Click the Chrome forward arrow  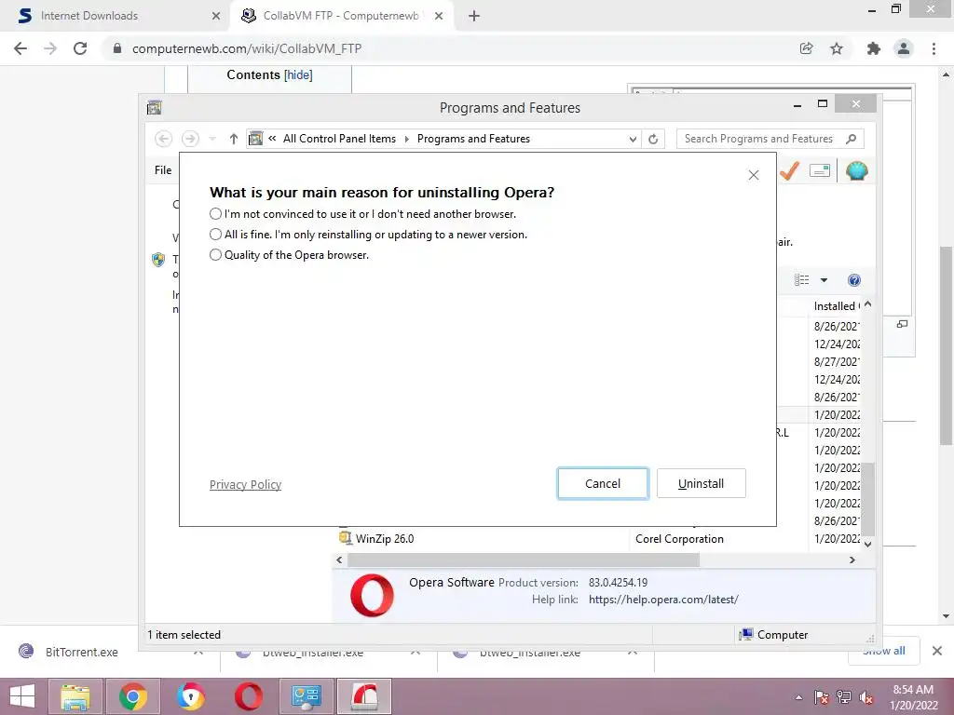50,48
